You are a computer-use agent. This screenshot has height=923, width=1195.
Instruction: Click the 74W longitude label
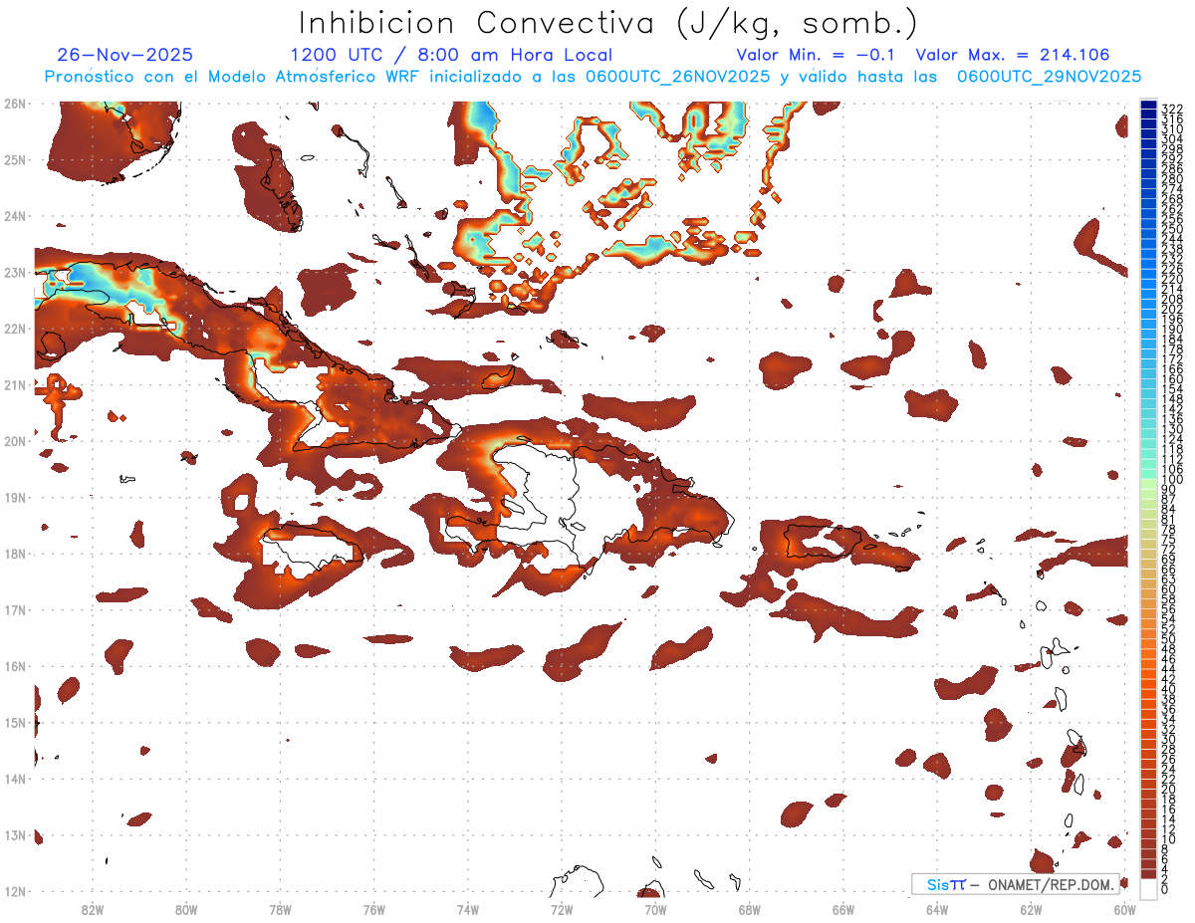(x=468, y=910)
